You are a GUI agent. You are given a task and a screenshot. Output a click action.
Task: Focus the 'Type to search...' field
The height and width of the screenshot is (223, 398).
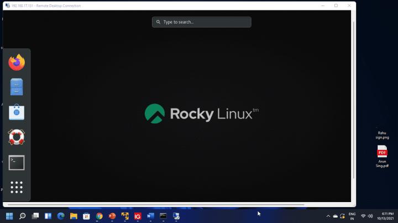pos(202,22)
